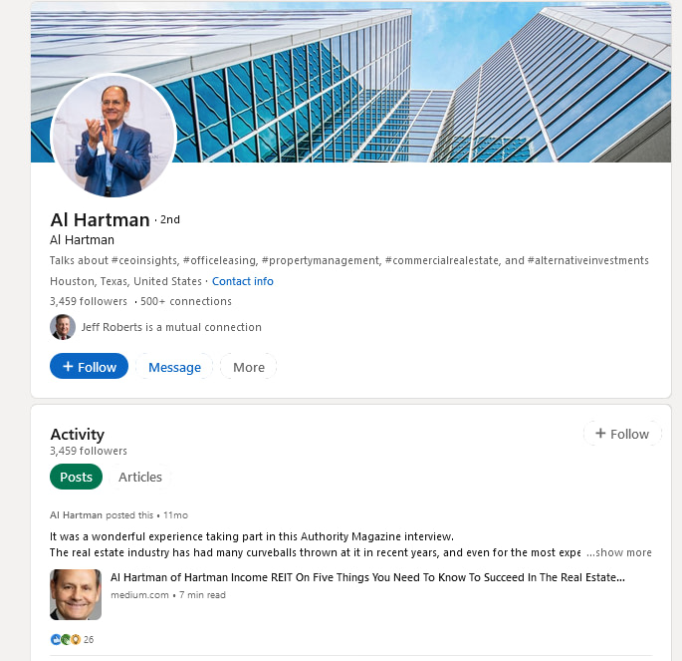Open the Jeff Roberts mutual connection link

(x=171, y=327)
